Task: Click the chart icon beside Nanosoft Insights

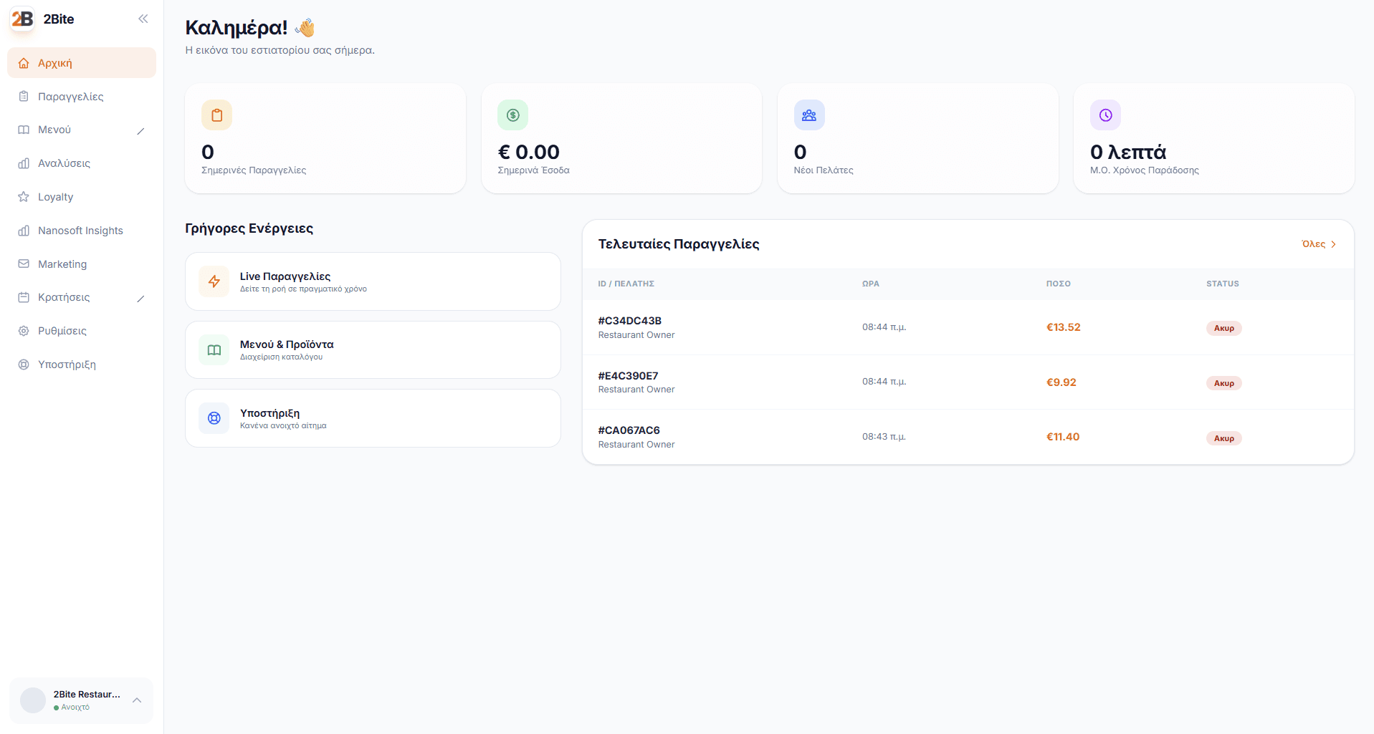Action: (24, 230)
